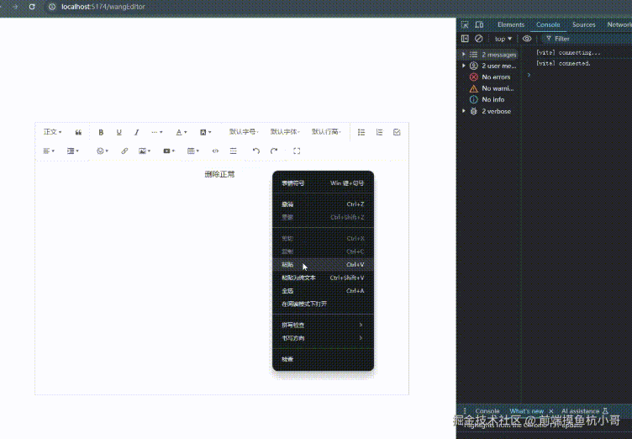Screen dimensions: 632x439
Task: Select open in reading mode context entry
Action: [x=323, y=304]
